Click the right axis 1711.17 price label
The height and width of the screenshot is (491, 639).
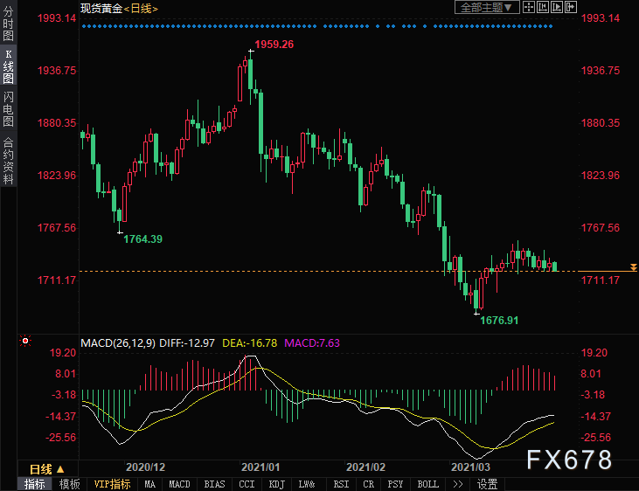(601, 280)
